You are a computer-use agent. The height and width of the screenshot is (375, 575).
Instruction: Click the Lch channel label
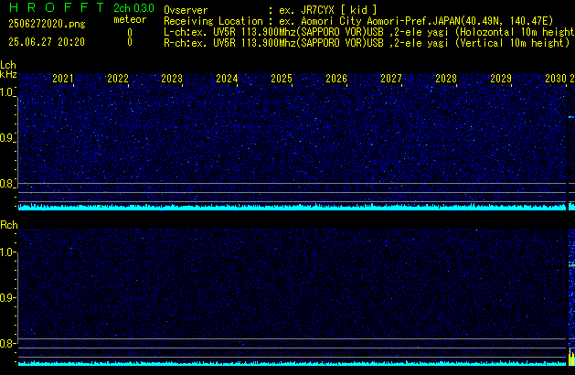[8, 65]
